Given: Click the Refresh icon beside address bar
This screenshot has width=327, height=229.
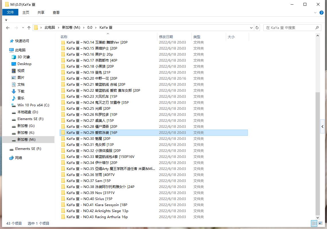Looking at the screenshot, I should [257, 28].
